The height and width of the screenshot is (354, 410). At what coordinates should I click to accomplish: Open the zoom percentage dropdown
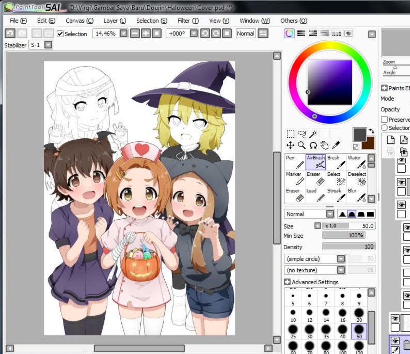pos(124,33)
